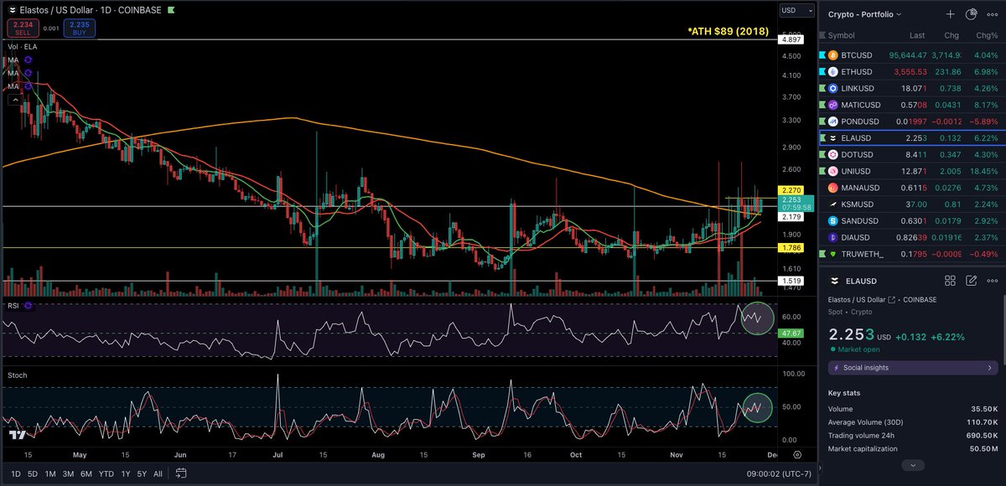This screenshot has width=1006, height=486.
Task: Select LINKUSD in the watchlist
Action: pyautogui.click(x=912, y=88)
